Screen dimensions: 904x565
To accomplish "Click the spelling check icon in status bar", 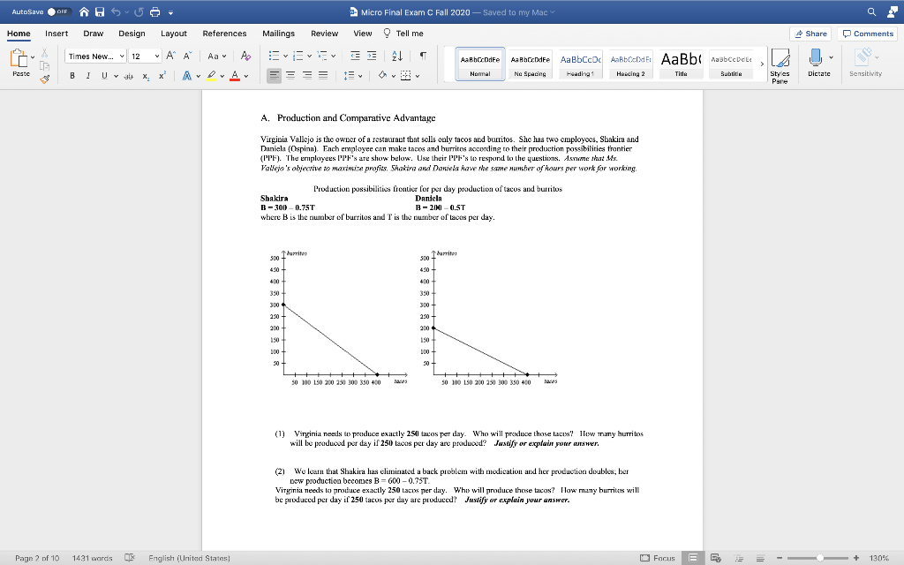I will [130, 558].
